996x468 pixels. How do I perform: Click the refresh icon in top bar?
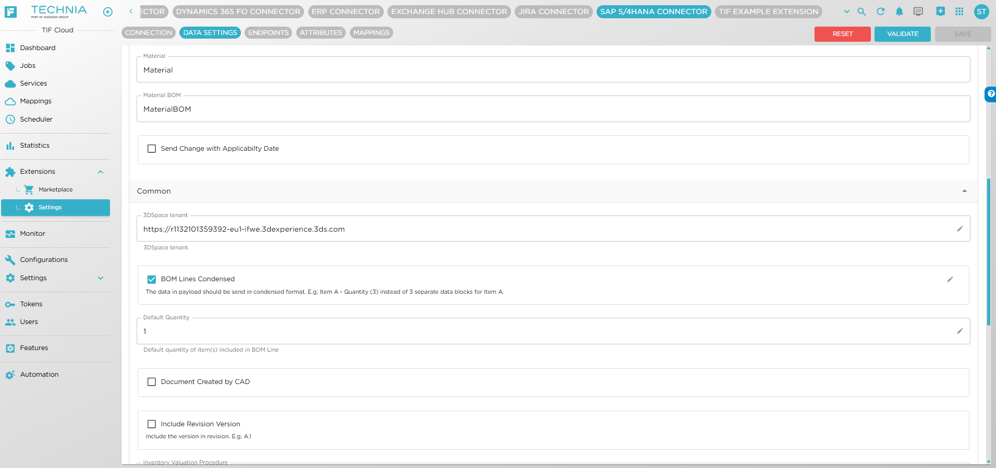pos(880,11)
